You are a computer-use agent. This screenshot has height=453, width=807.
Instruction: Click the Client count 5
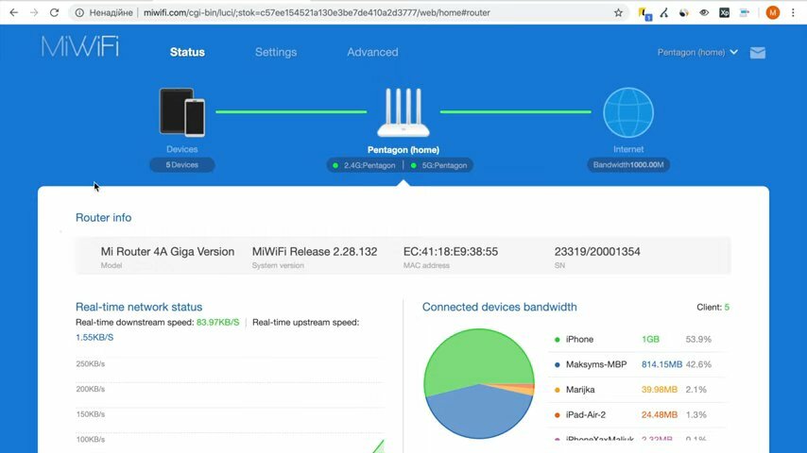click(x=727, y=307)
